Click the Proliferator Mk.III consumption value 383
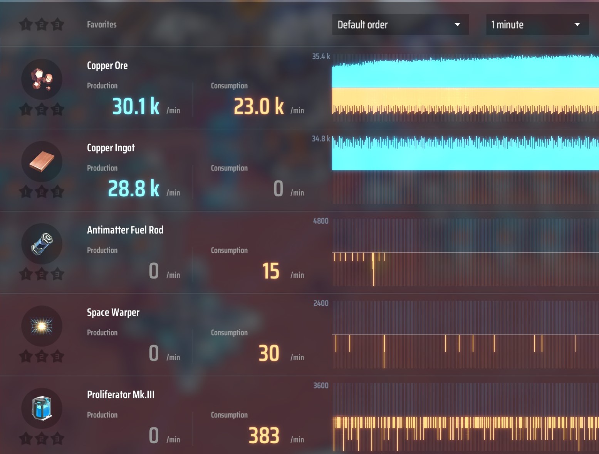This screenshot has width=599, height=454. click(x=264, y=435)
